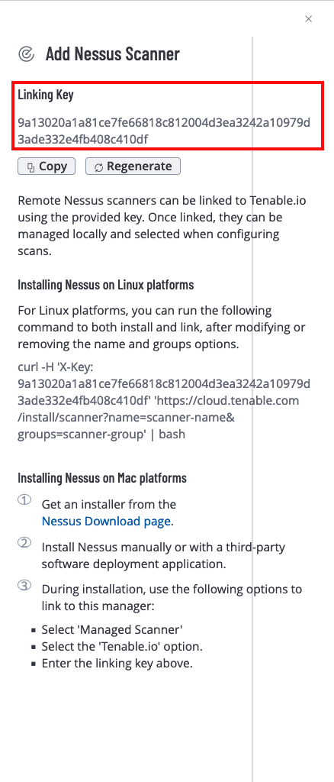Click the step 2 circled number

tap(25, 543)
